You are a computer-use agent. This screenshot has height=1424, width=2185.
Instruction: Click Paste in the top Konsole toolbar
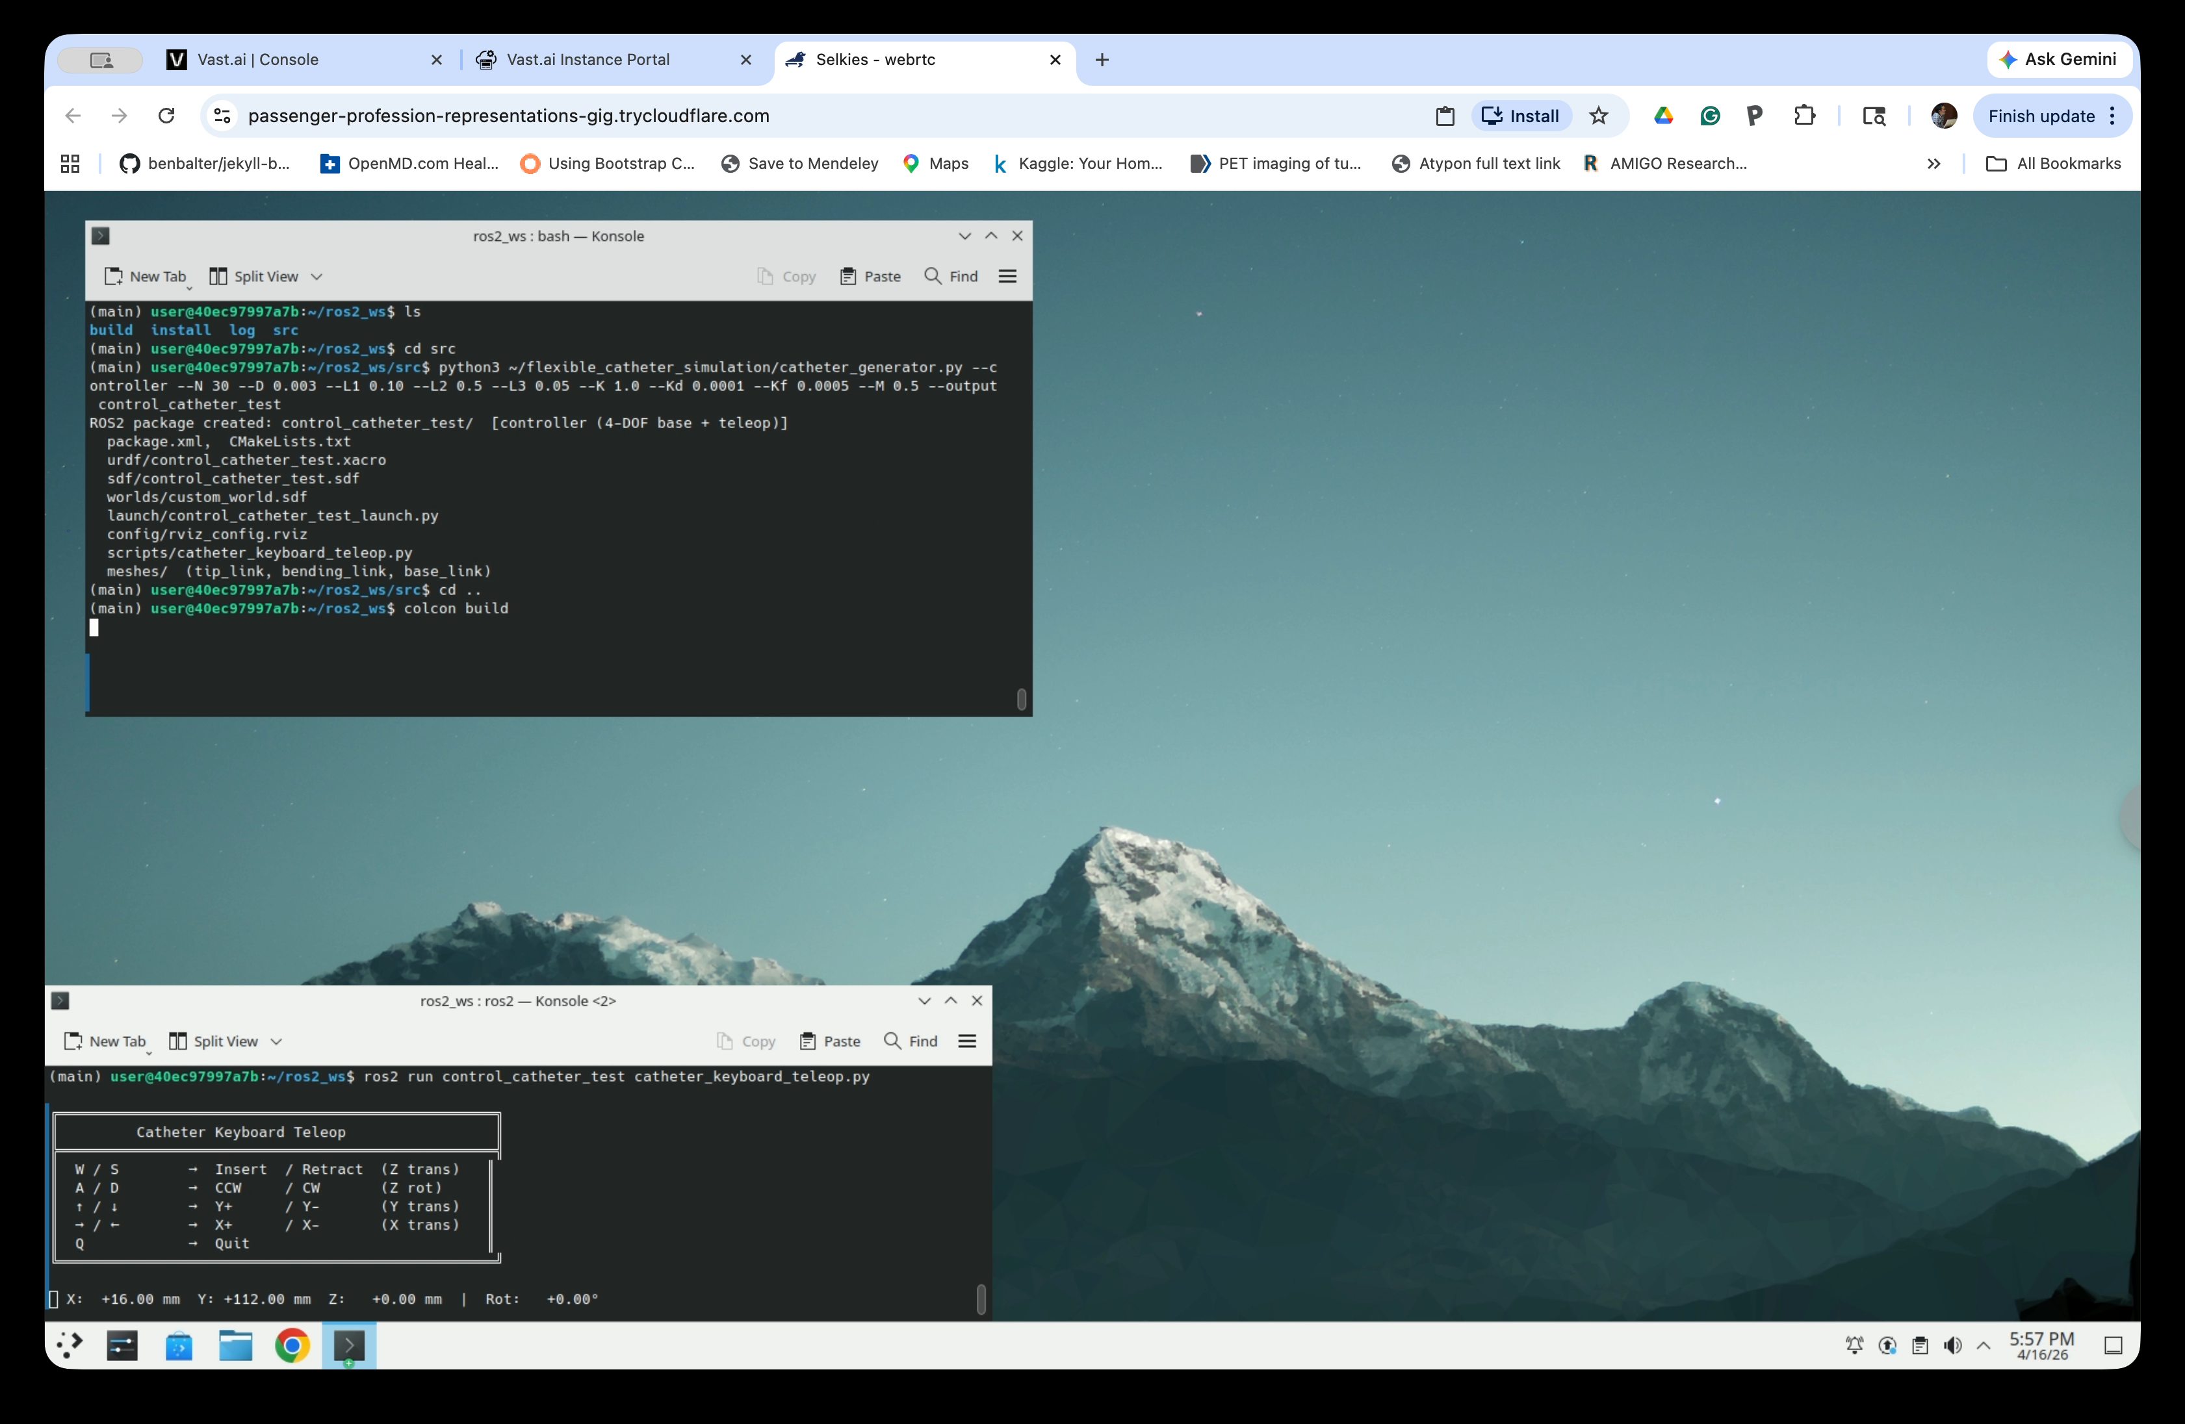870,276
